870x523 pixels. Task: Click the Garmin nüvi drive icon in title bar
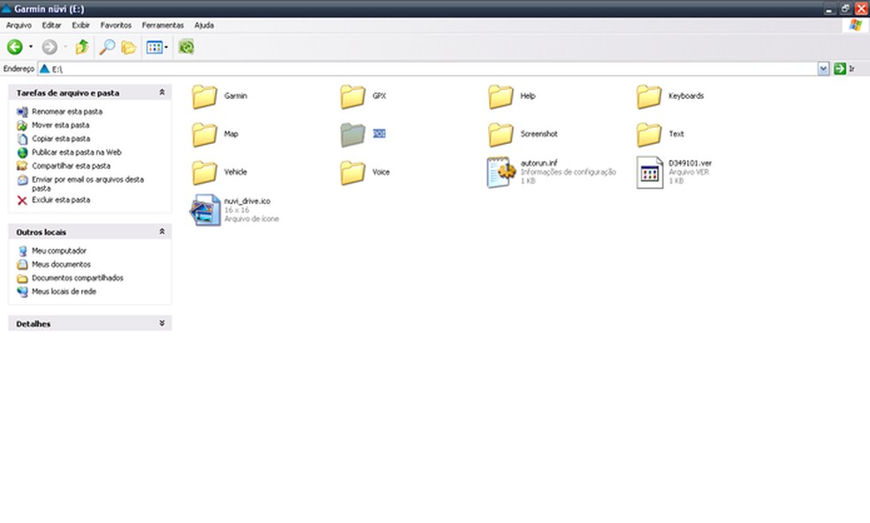point(6,9)
